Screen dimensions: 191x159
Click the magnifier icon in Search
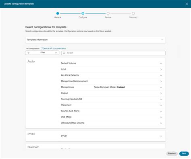[64, 53]
